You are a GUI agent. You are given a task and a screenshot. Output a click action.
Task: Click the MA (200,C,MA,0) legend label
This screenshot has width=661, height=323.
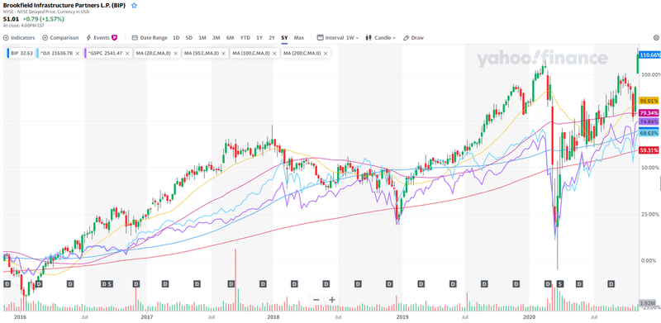(302, 54)
